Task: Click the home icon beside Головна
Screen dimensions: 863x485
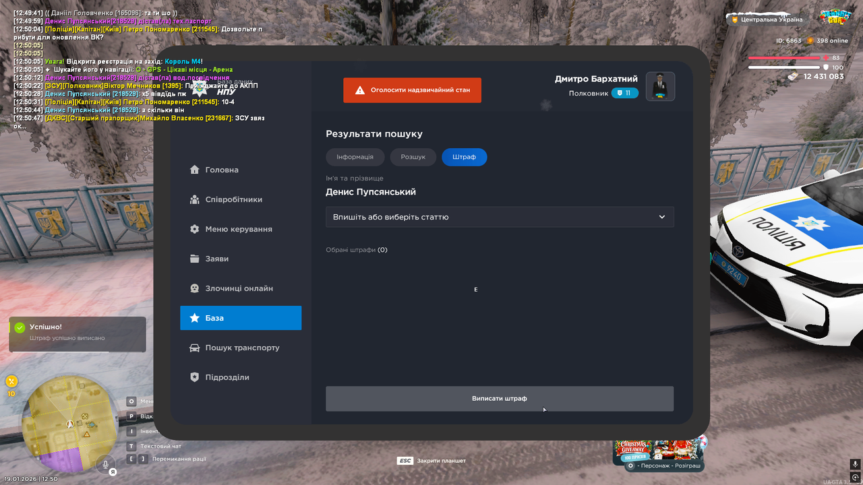Action: pyautogui.click(x=194, y=170)
